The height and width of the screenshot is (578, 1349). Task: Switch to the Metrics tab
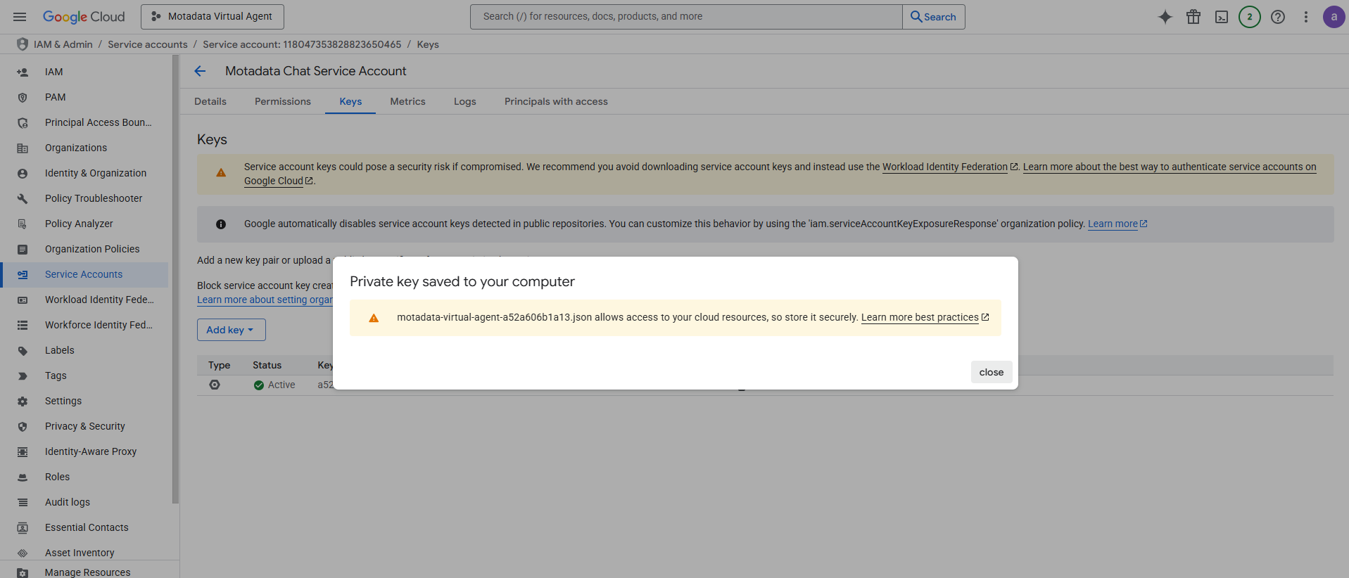[407, 101]
